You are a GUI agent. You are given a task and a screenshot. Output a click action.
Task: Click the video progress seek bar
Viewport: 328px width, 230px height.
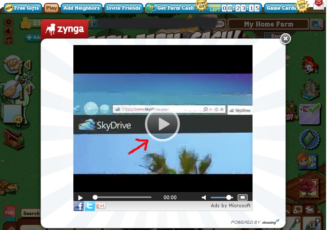(x=122, y=197)
